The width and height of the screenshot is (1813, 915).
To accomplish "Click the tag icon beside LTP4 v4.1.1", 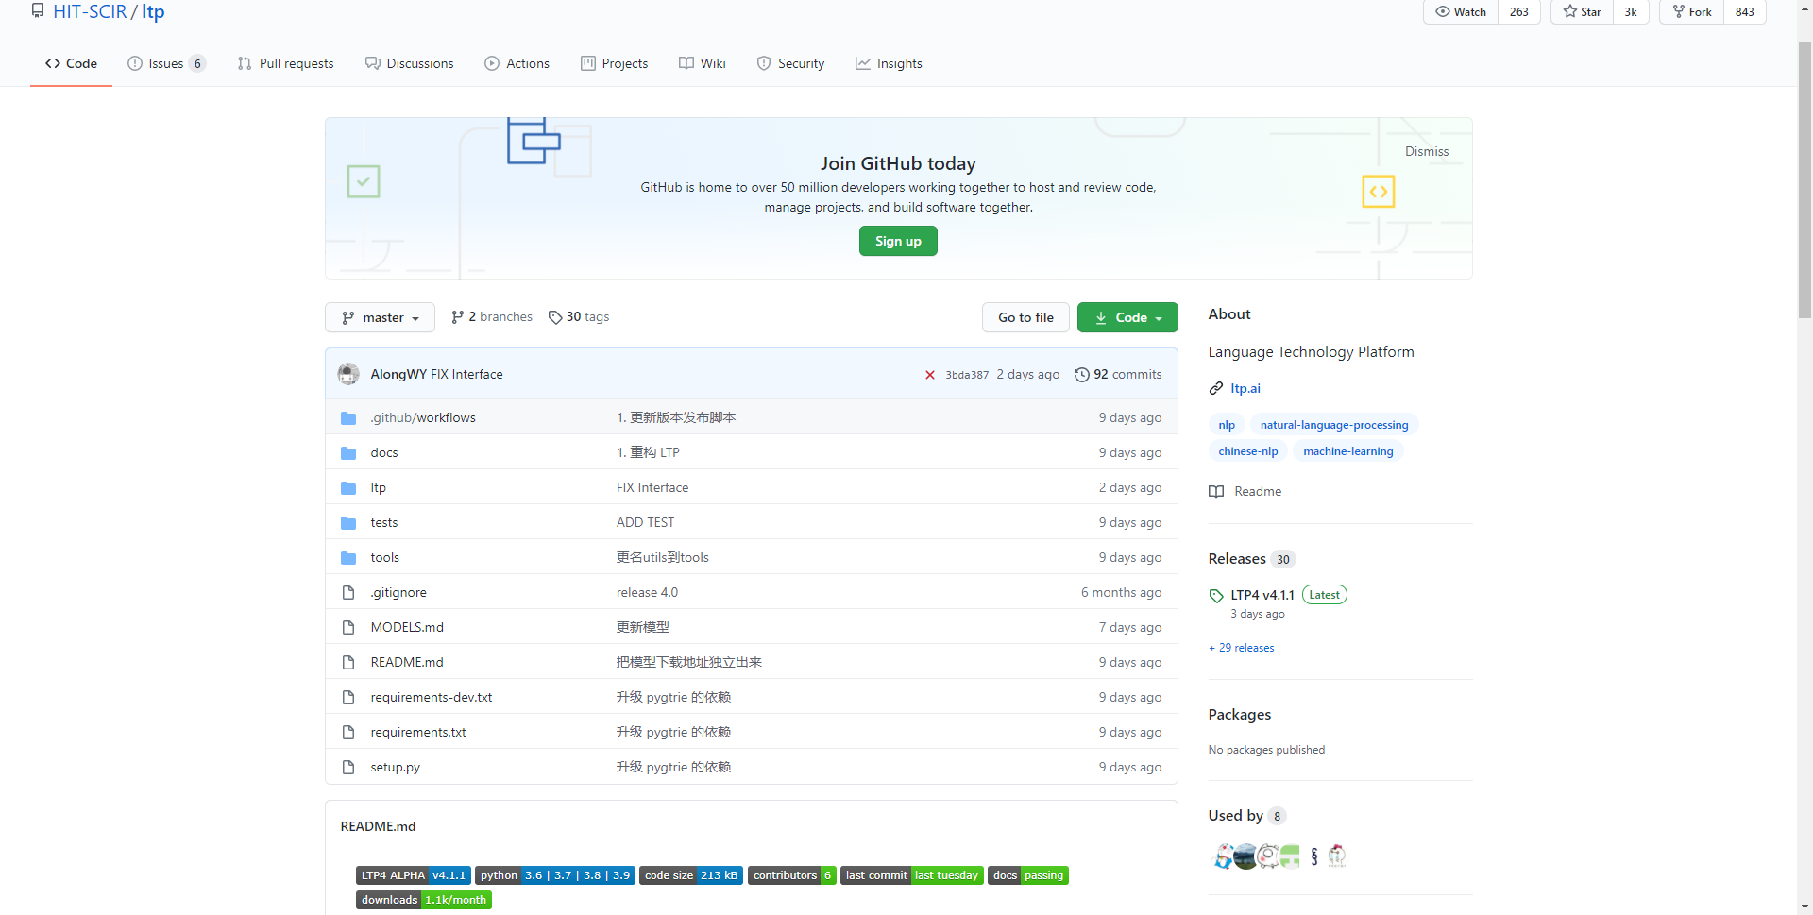I will point(1216,596).
